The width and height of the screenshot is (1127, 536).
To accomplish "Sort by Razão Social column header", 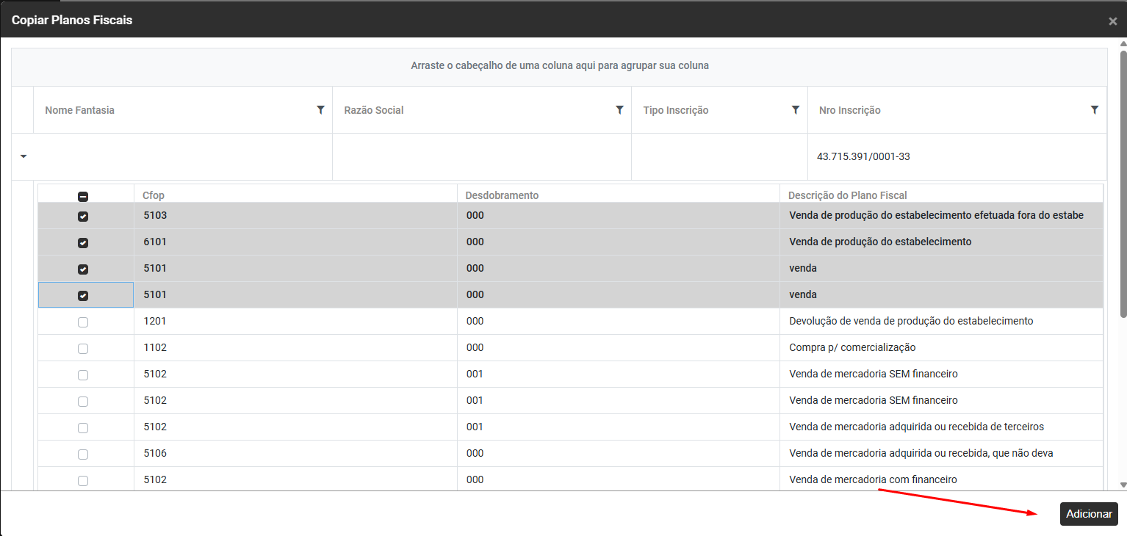I will (x=374, y=110).
